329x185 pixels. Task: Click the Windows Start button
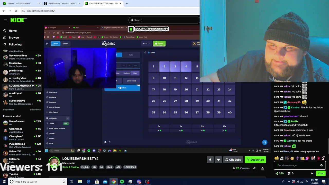click(4, 182)
